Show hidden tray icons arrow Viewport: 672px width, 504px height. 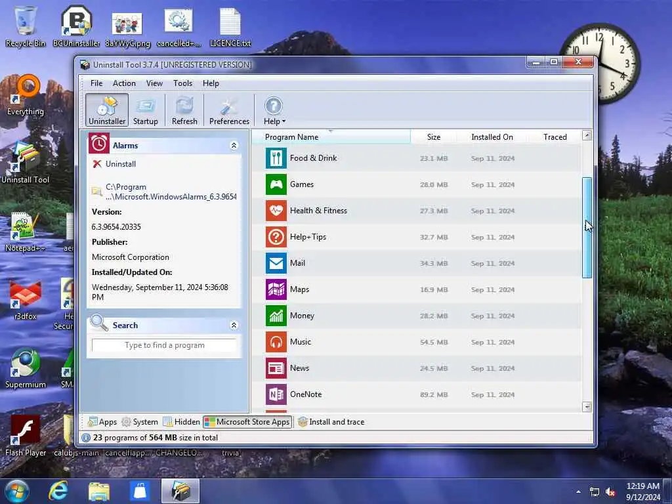click(x=578, y=492)
